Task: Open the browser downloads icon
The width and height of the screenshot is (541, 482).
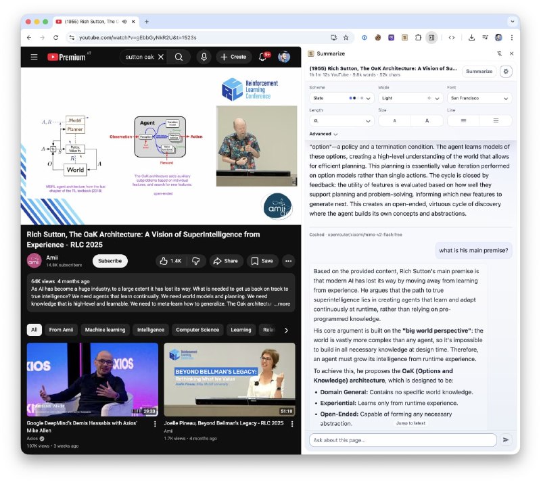Action: coord(471,38)
